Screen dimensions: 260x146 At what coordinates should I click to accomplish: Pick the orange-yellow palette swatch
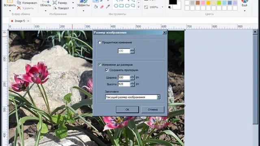208,3
